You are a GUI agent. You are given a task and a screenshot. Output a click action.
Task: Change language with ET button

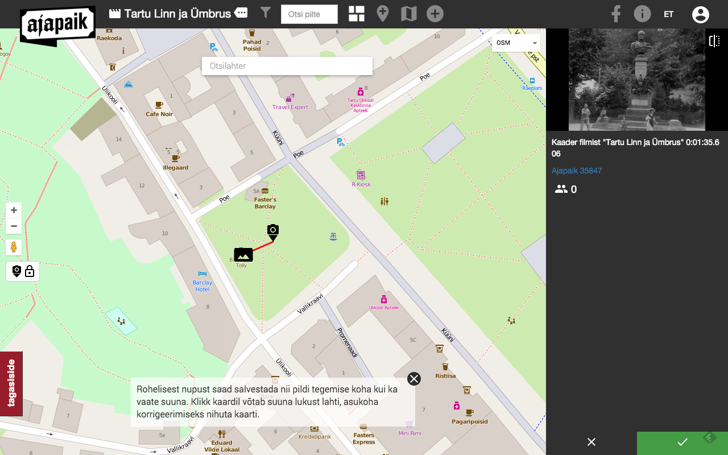(x=669, y=14)
